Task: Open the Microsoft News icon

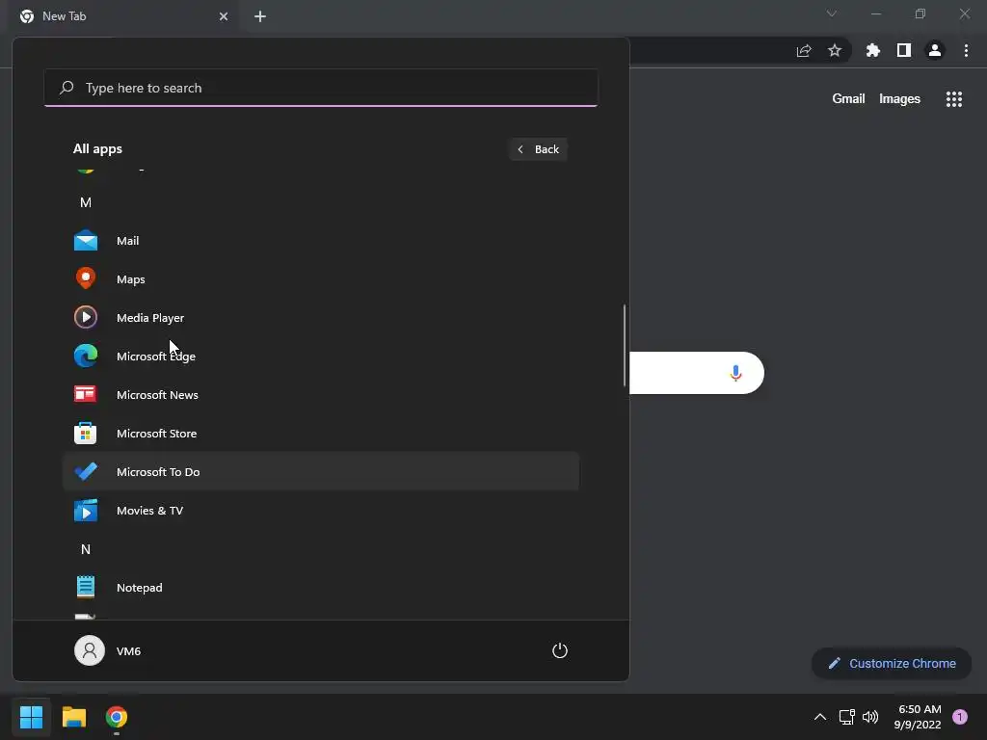Action: click(x=86, y=394)
